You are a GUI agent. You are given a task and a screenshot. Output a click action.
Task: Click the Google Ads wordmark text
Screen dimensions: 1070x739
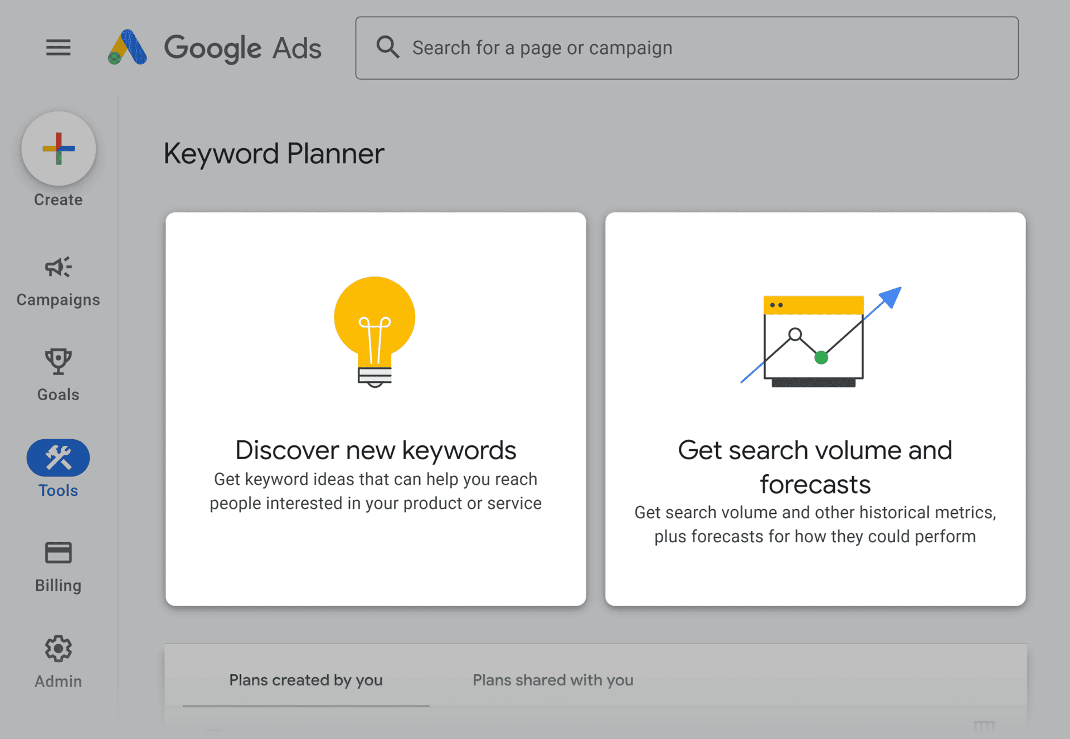coord(242,48)
